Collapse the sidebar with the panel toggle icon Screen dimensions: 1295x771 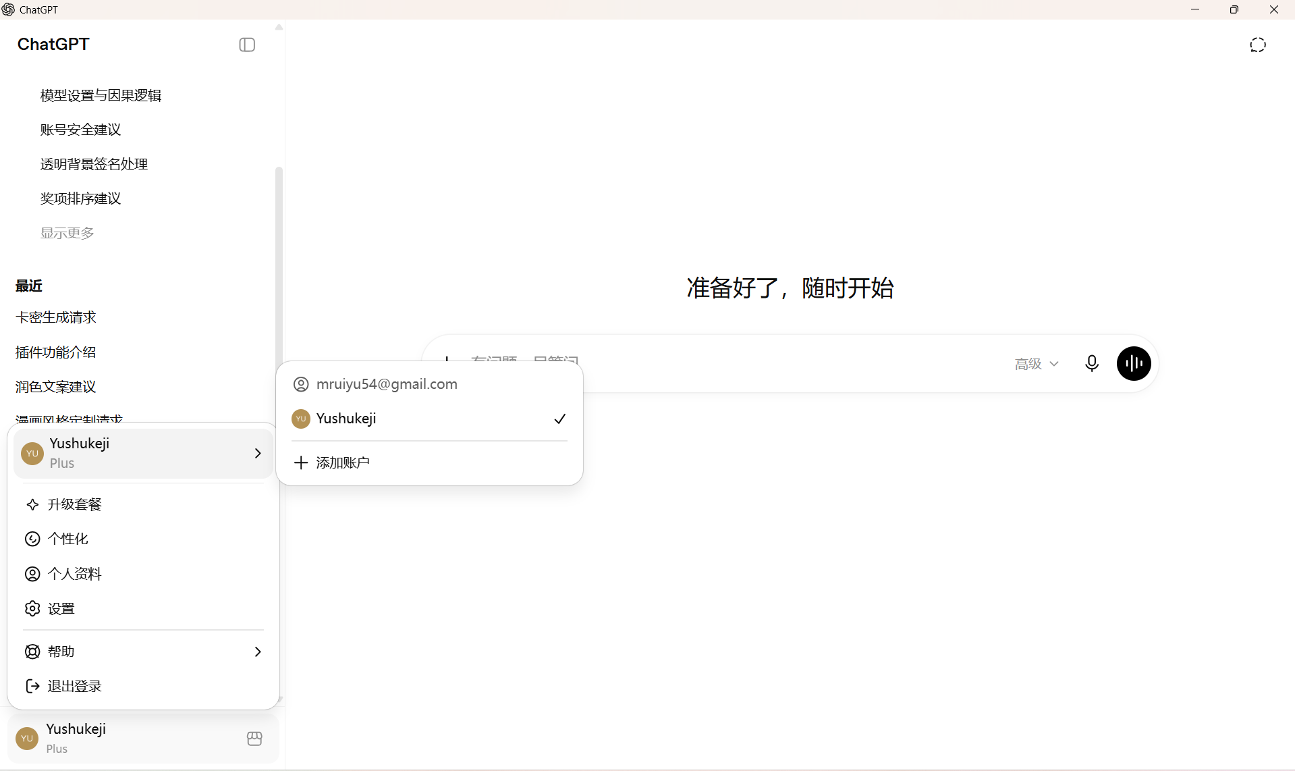247,45
